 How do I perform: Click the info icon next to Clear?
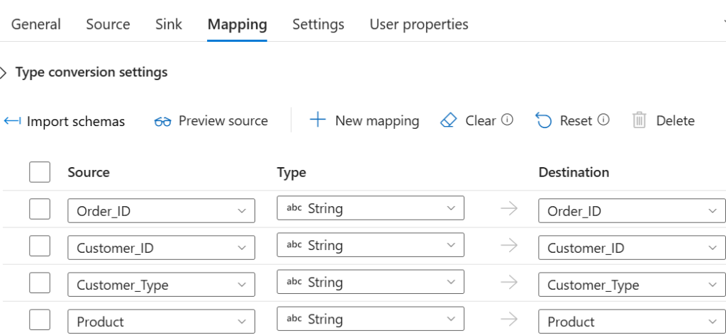[507, 120]
